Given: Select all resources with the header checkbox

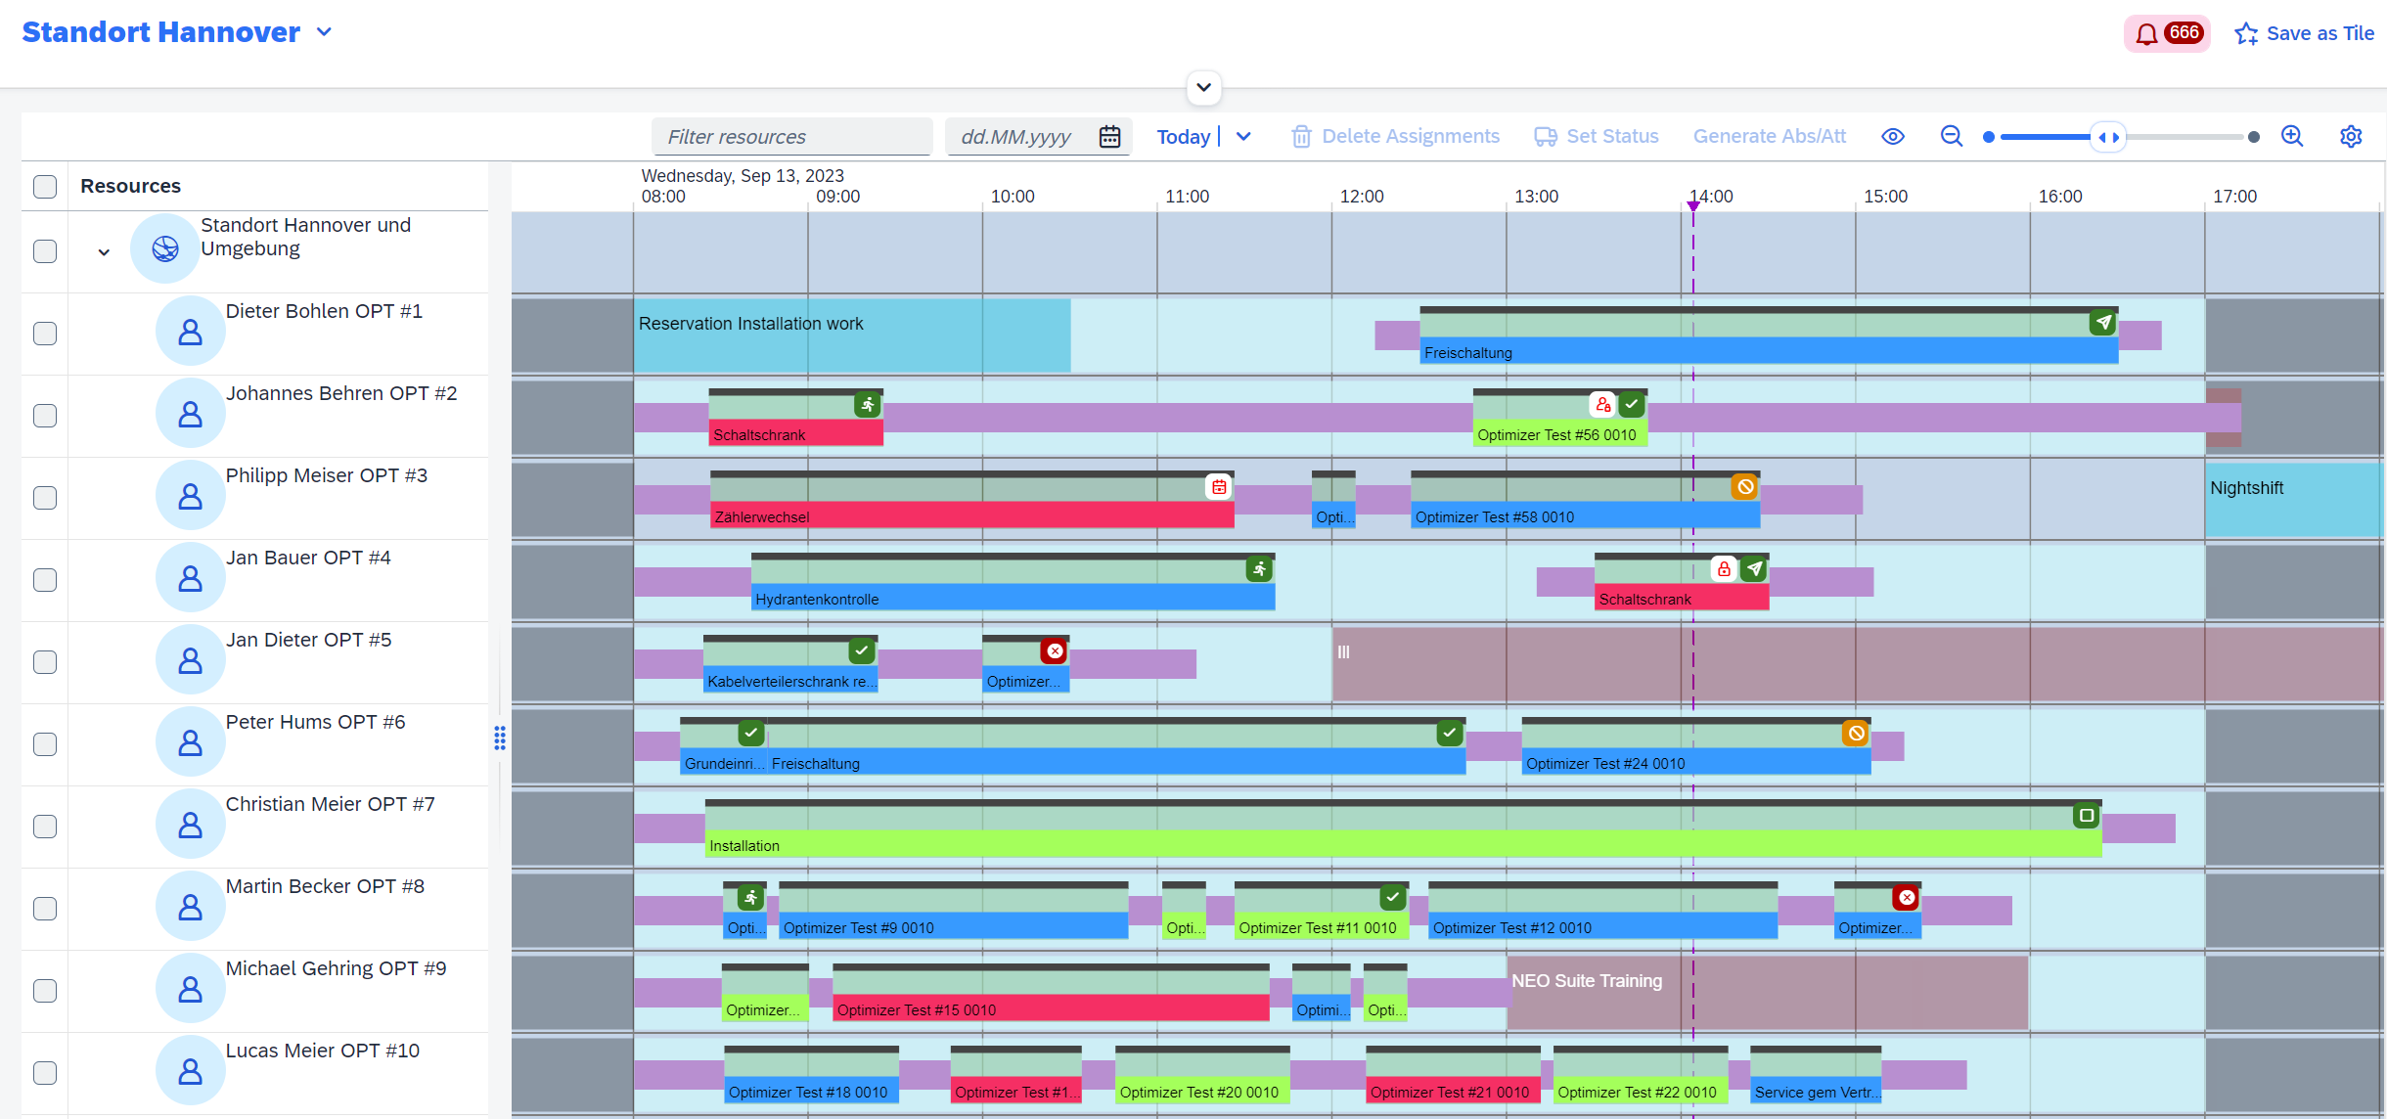Looking at the screenshot, I should tap(45, 187).
